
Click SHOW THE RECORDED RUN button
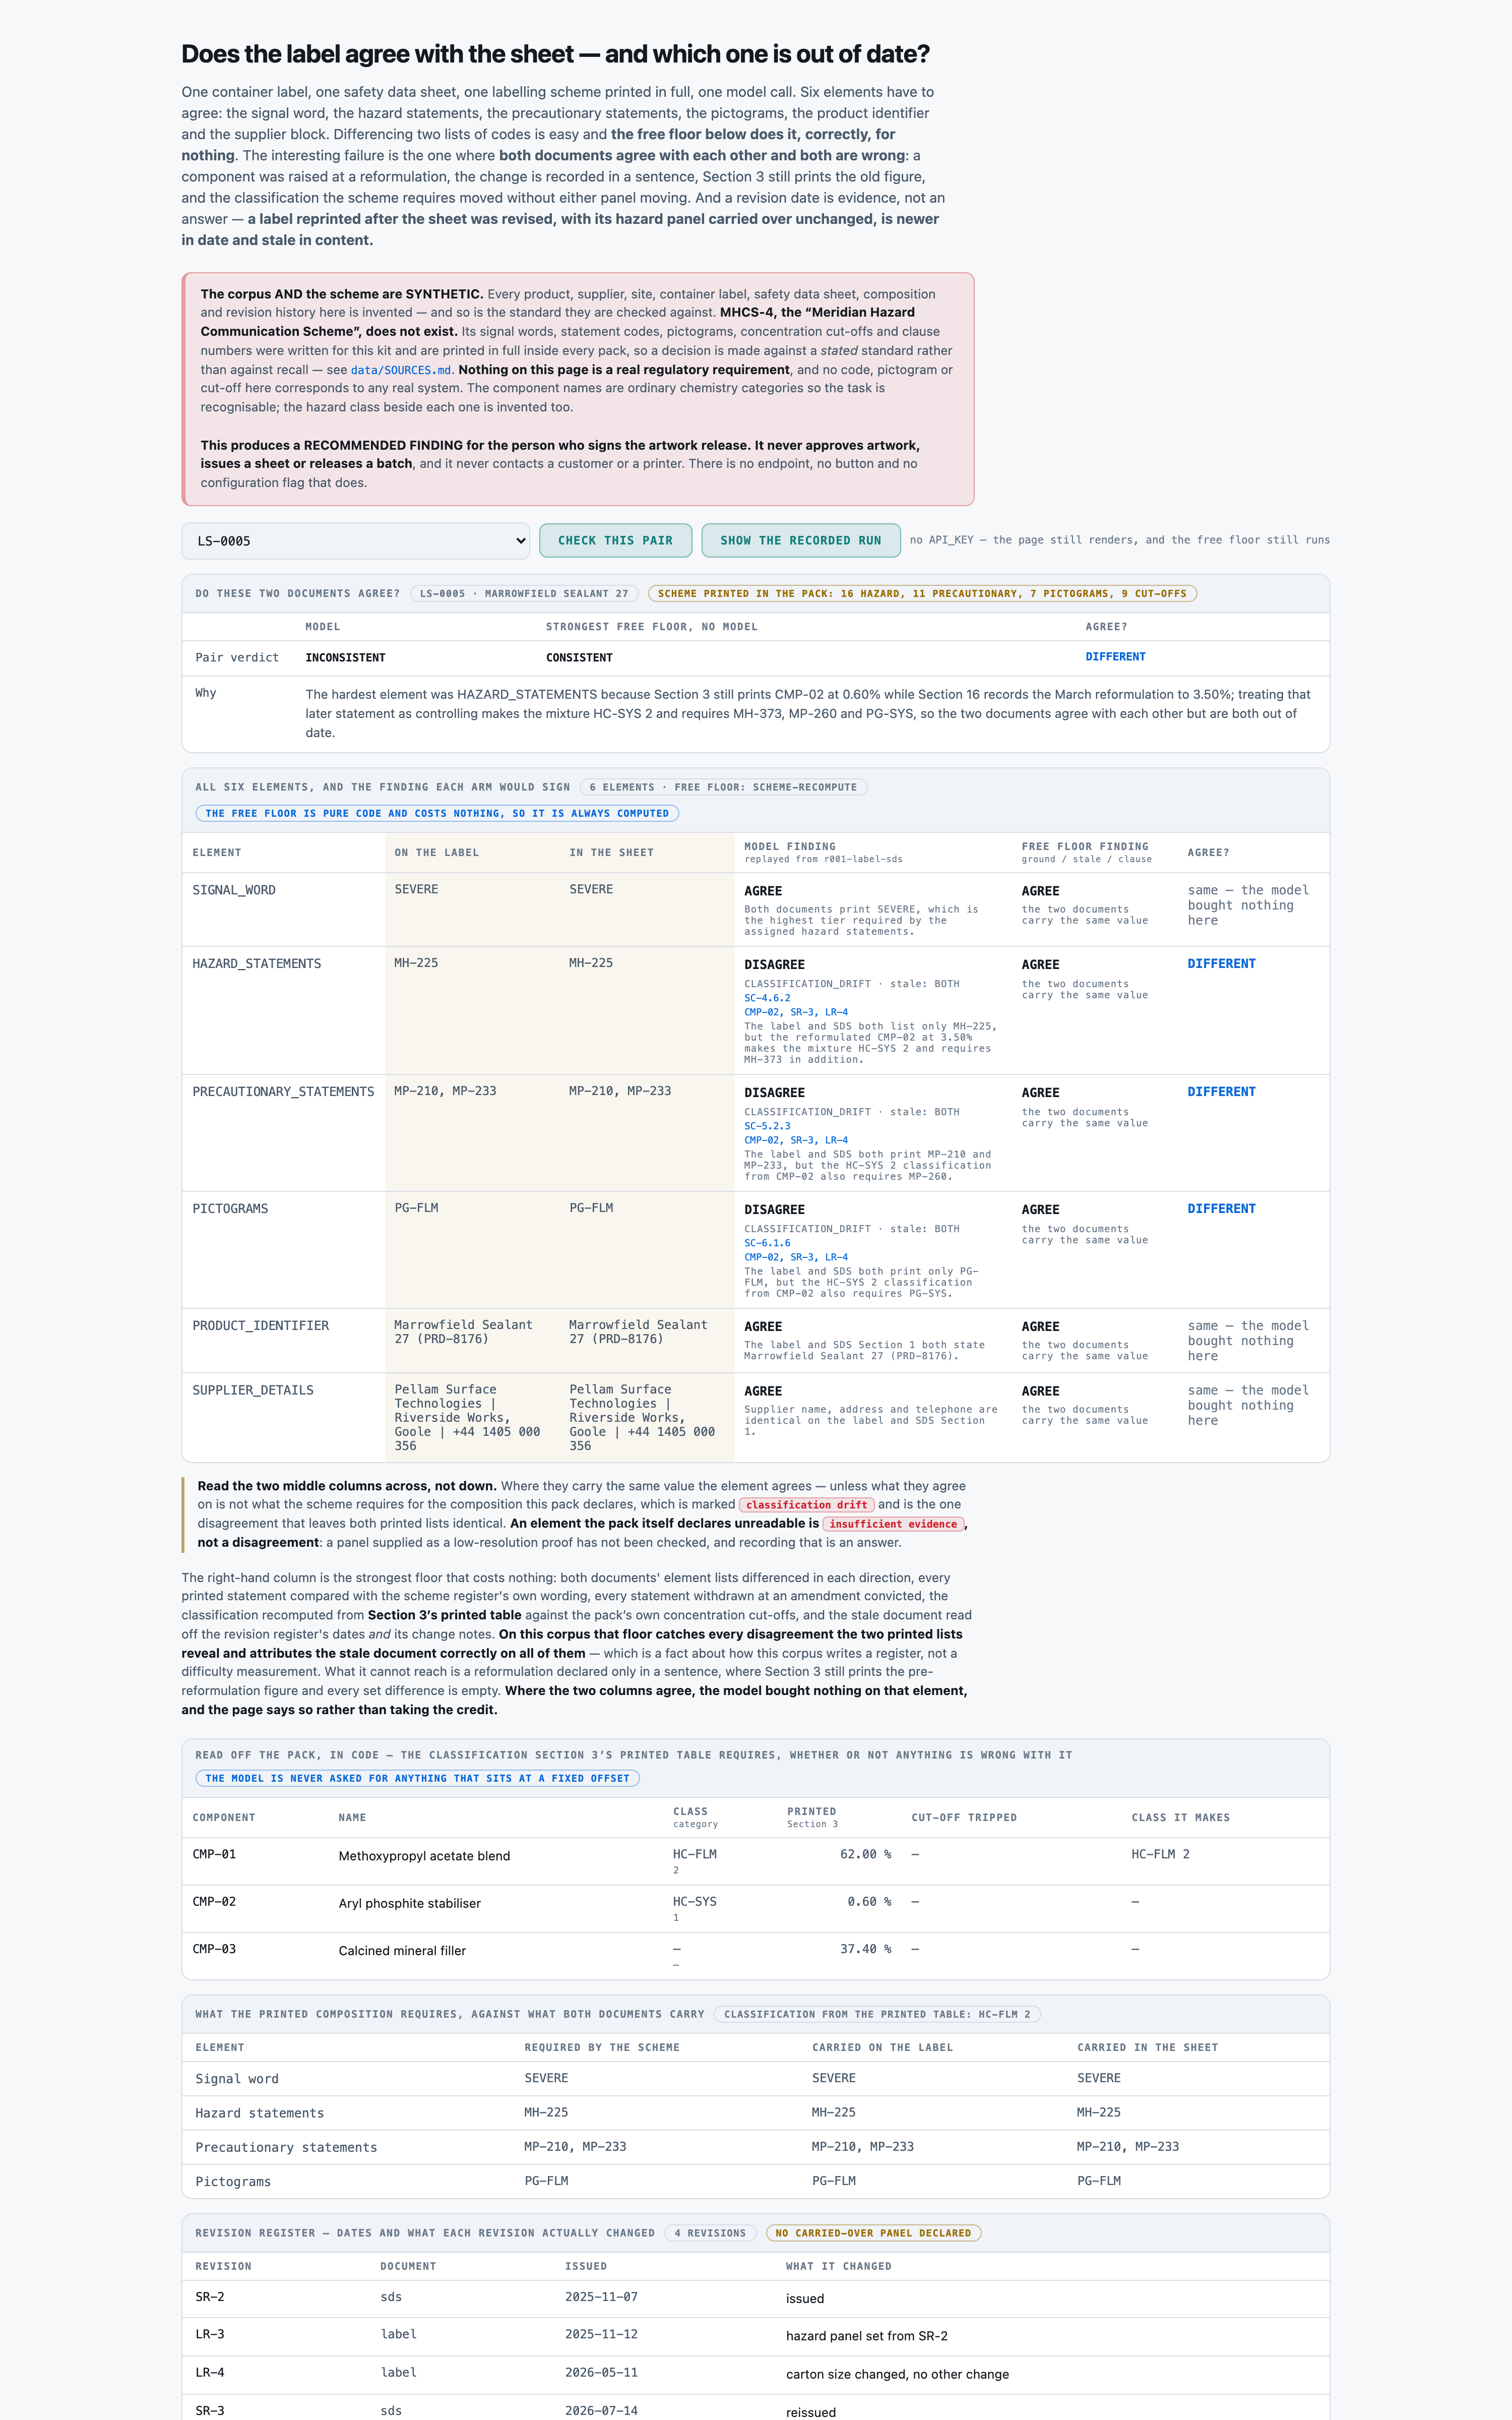(800, 541)
